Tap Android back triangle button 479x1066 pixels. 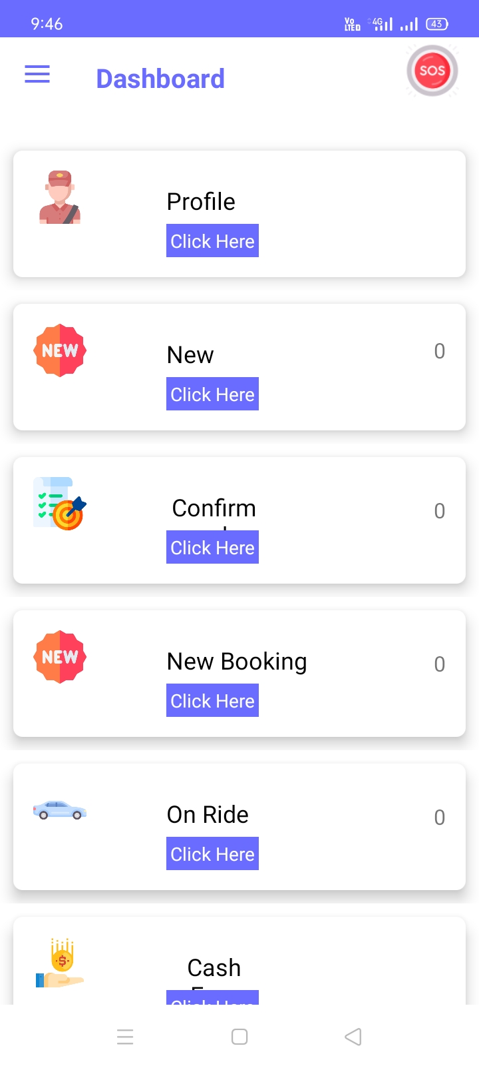353,1037
